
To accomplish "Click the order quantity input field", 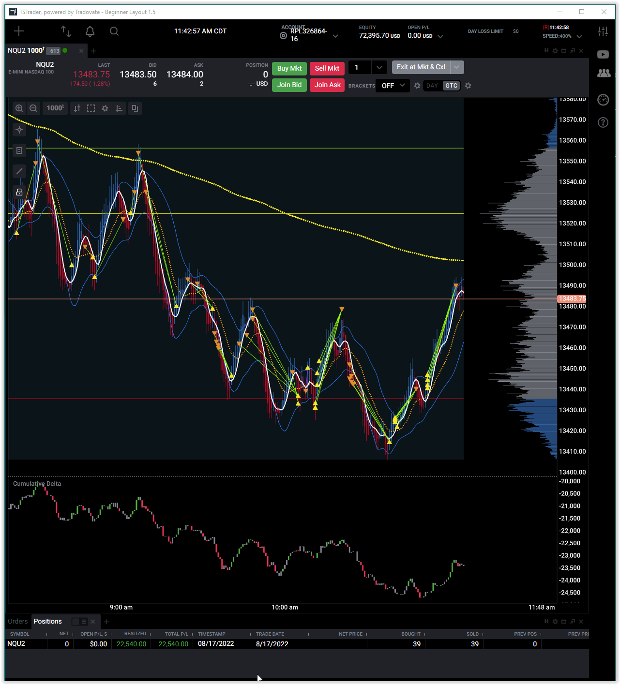I will [360, 68].
